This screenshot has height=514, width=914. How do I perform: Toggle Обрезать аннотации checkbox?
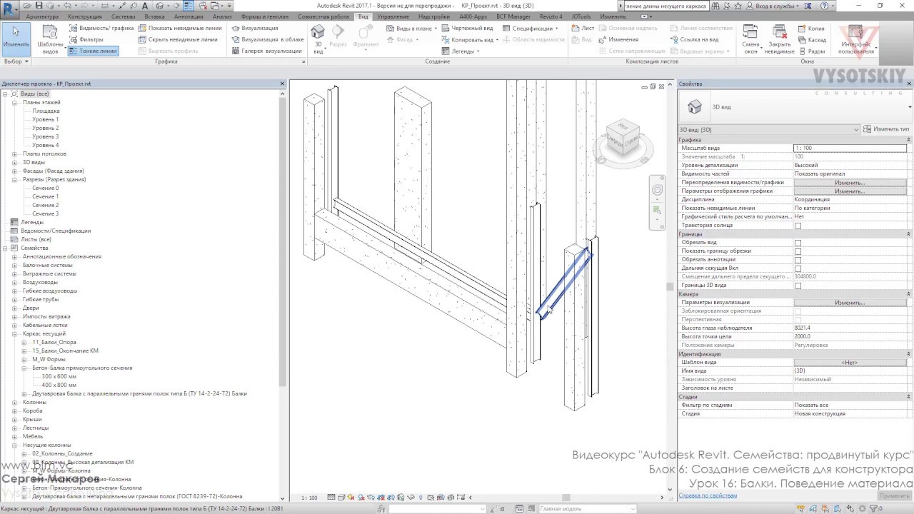[x=798, y=260]
